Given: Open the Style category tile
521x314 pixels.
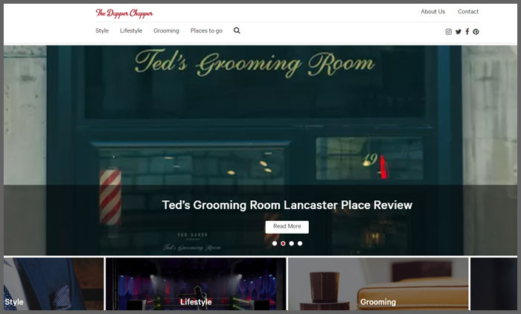Looking at the screenshot, I should click(x=54, y=284).
